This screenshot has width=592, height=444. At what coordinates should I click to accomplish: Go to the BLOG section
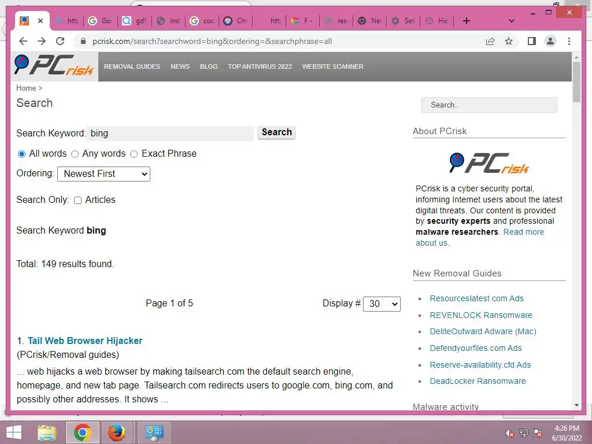pyautogui.click(x=209, y=66)
